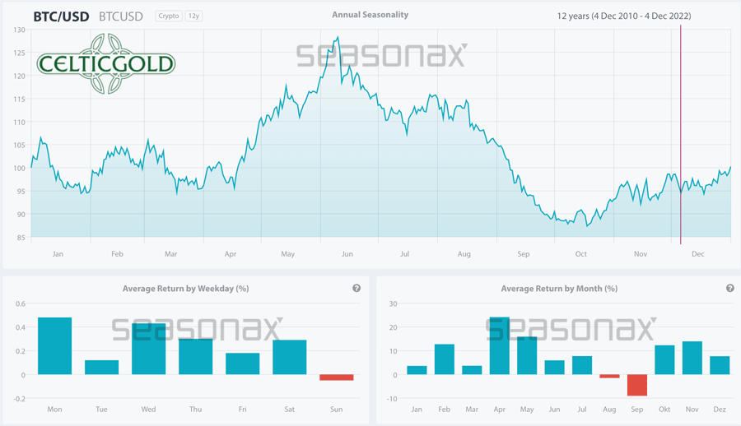Click the red vertical date marker line
The image size is (741, 426).
[x=681, y=132]
